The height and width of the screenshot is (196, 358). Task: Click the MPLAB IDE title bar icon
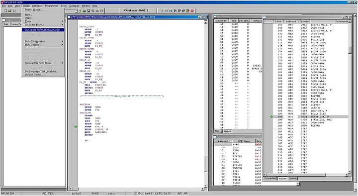coord(2,2)
